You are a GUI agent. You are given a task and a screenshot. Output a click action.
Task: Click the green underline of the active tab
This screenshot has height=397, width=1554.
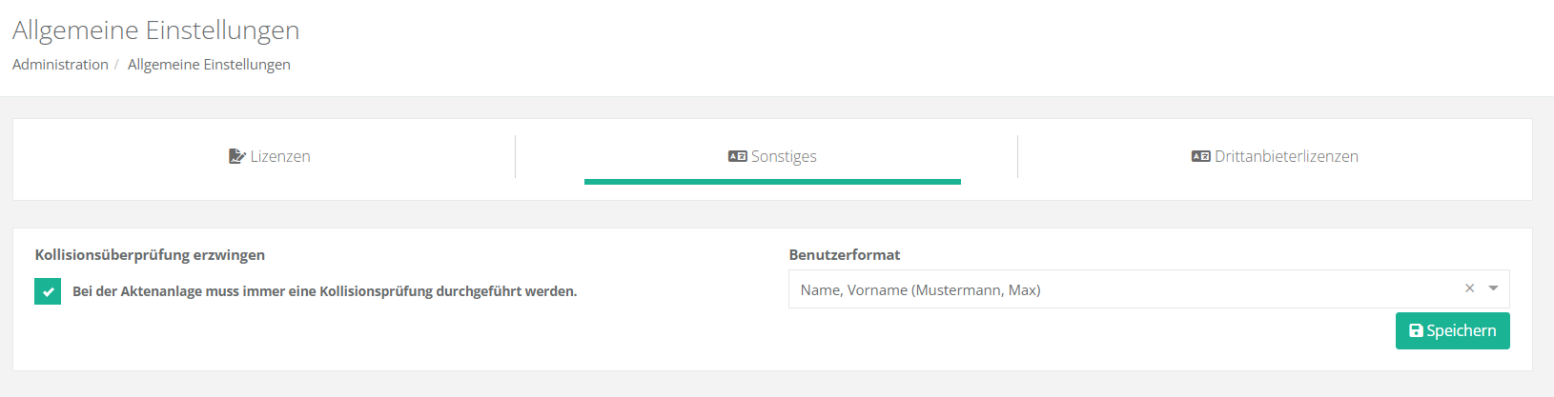[x=772, y=181]
